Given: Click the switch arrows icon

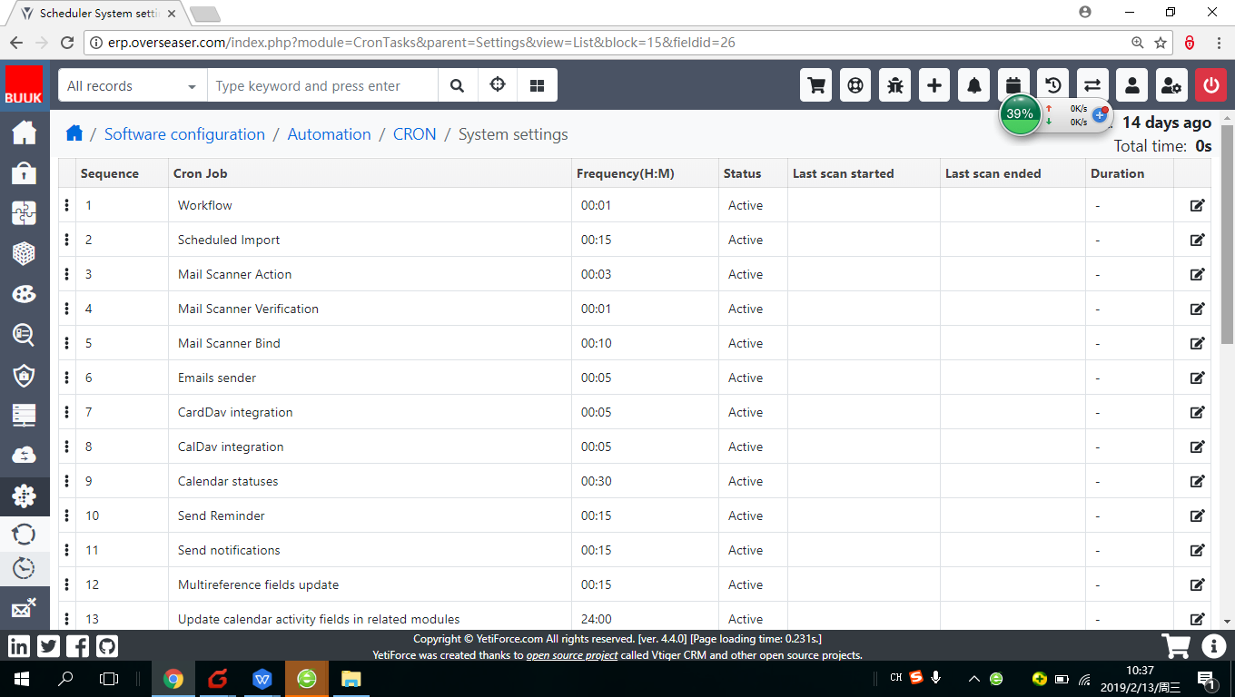Looking at the screenshot, I should pyautogui.click(x=1092, y=85).
